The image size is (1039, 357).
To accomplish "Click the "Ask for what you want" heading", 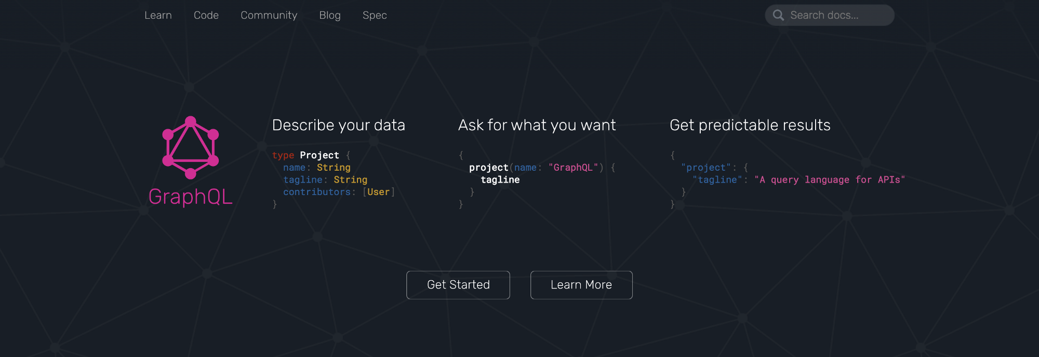I will [x=537, y=125].
